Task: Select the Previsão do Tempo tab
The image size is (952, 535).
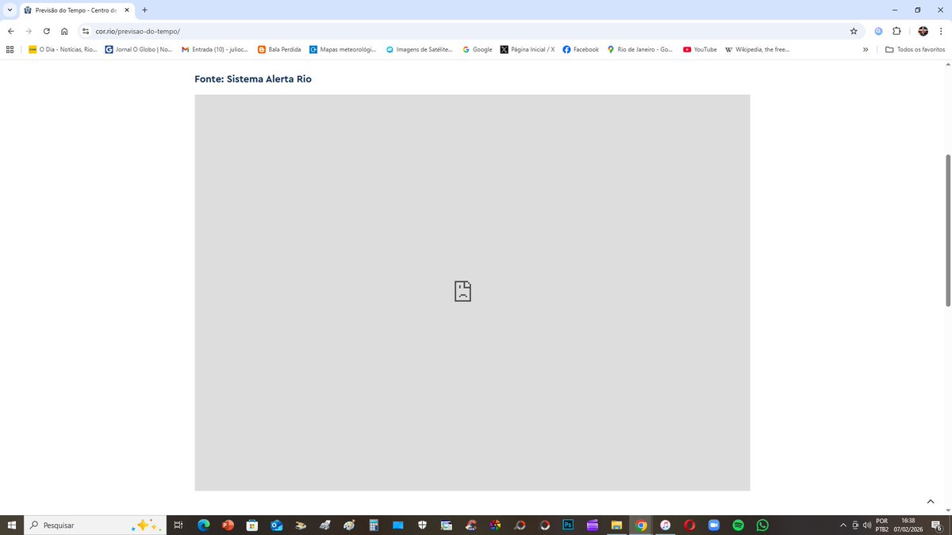Action: click(x=76, y=10)
